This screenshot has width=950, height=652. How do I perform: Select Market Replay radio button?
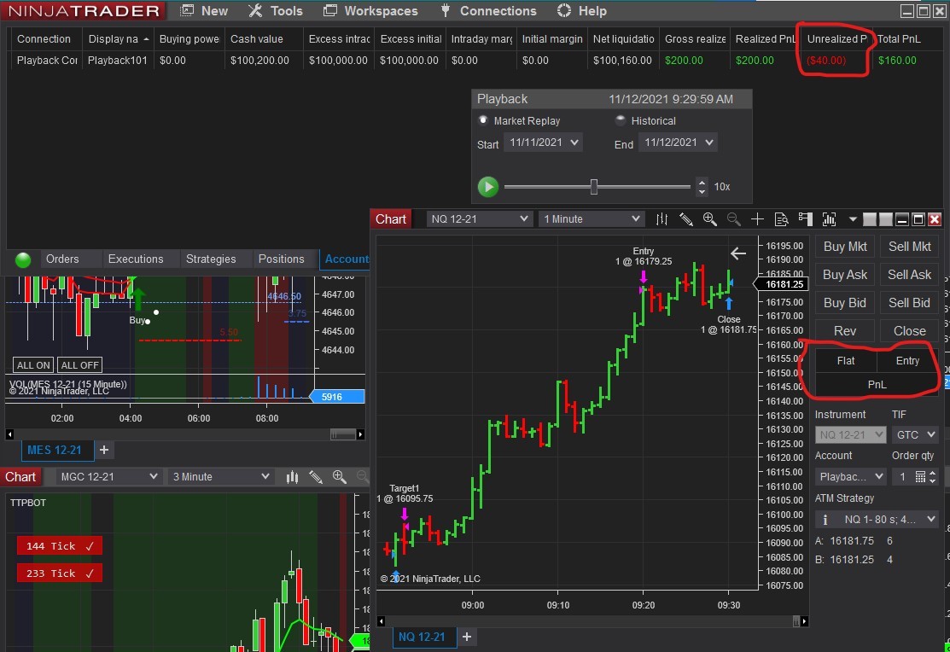[483, 120]
